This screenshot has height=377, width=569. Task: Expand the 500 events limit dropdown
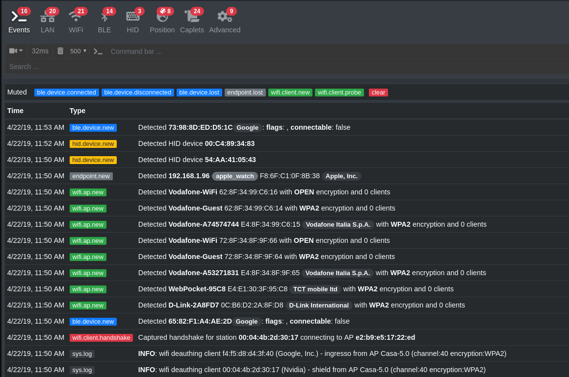[78, 51]
